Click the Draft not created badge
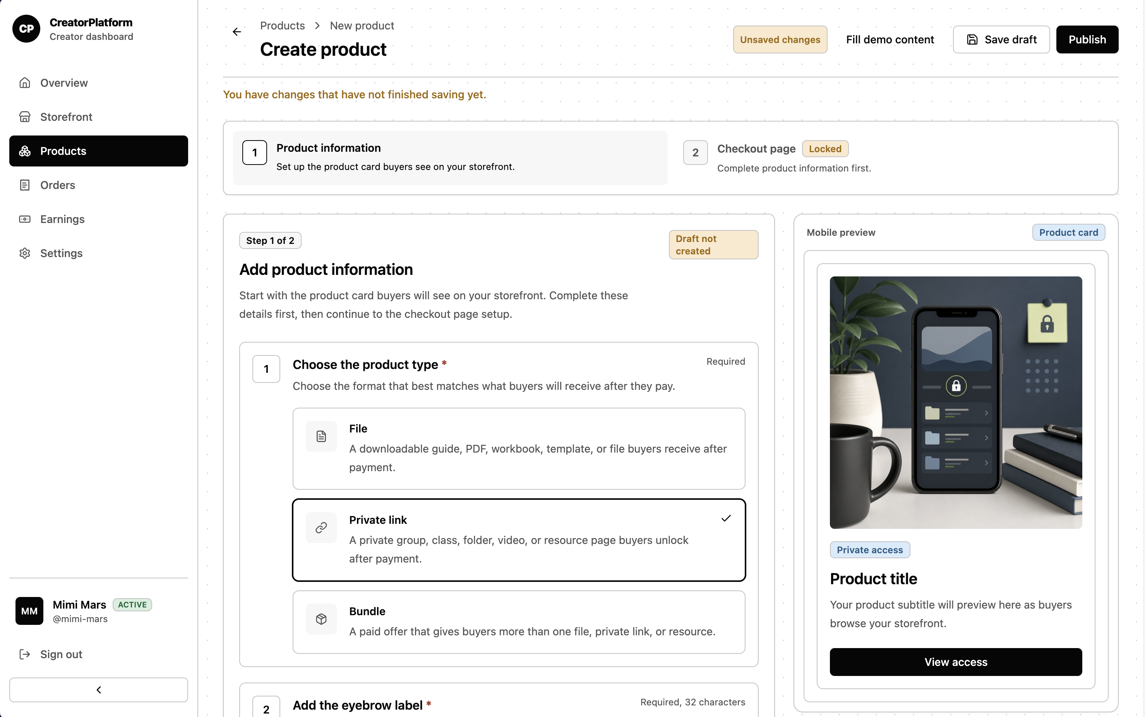1145x717 pixels. 713,245
